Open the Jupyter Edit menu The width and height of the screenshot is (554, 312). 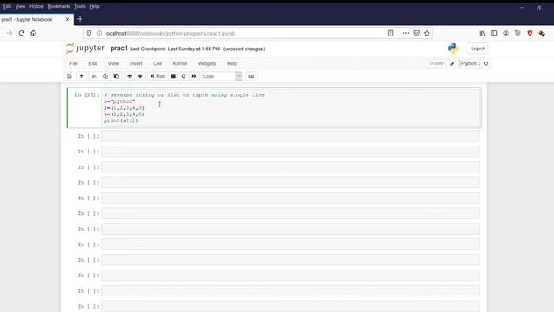(93, 63)
